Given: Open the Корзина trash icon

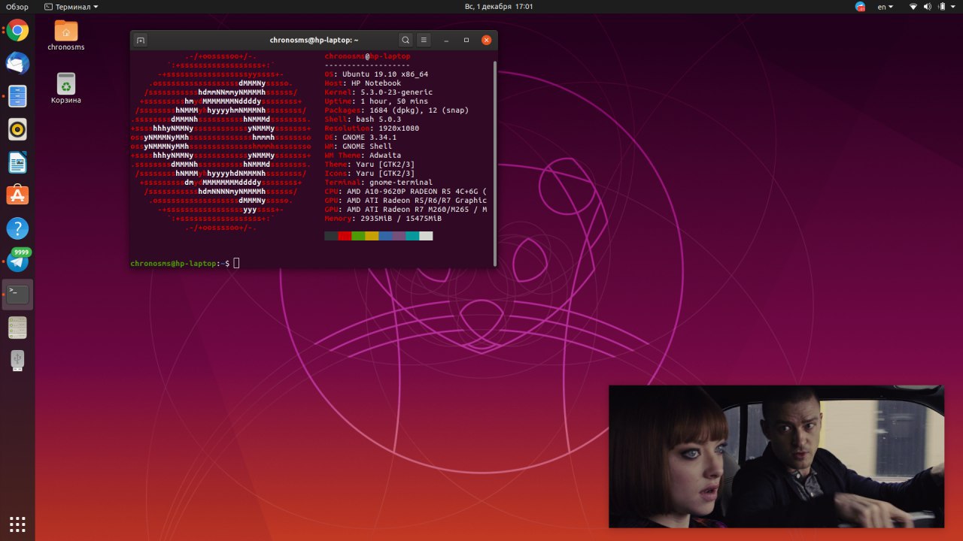Looking at the screenshot, I should point(66,89).
